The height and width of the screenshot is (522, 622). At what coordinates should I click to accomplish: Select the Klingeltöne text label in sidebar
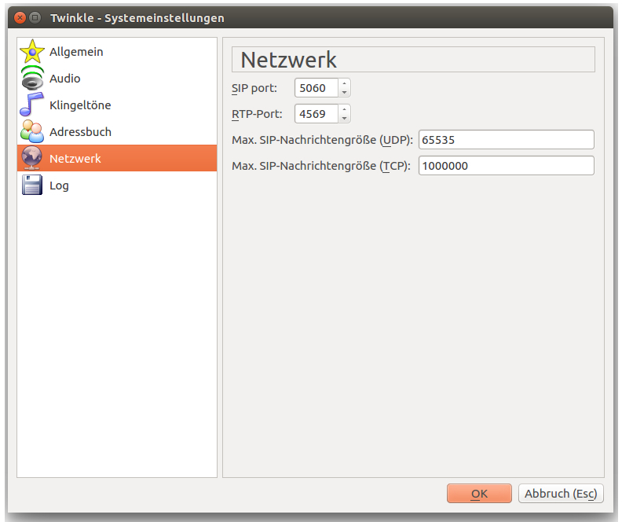pyautogui.click(x=80, y=105)
